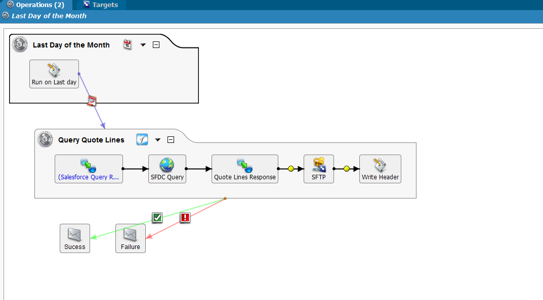The width and height of the screenshot is (543, 300).
Task: Collapse the Query Quote Lines operation
Action: coord(171,140)
